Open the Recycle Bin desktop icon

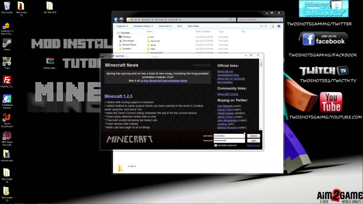tap(7, 8)
